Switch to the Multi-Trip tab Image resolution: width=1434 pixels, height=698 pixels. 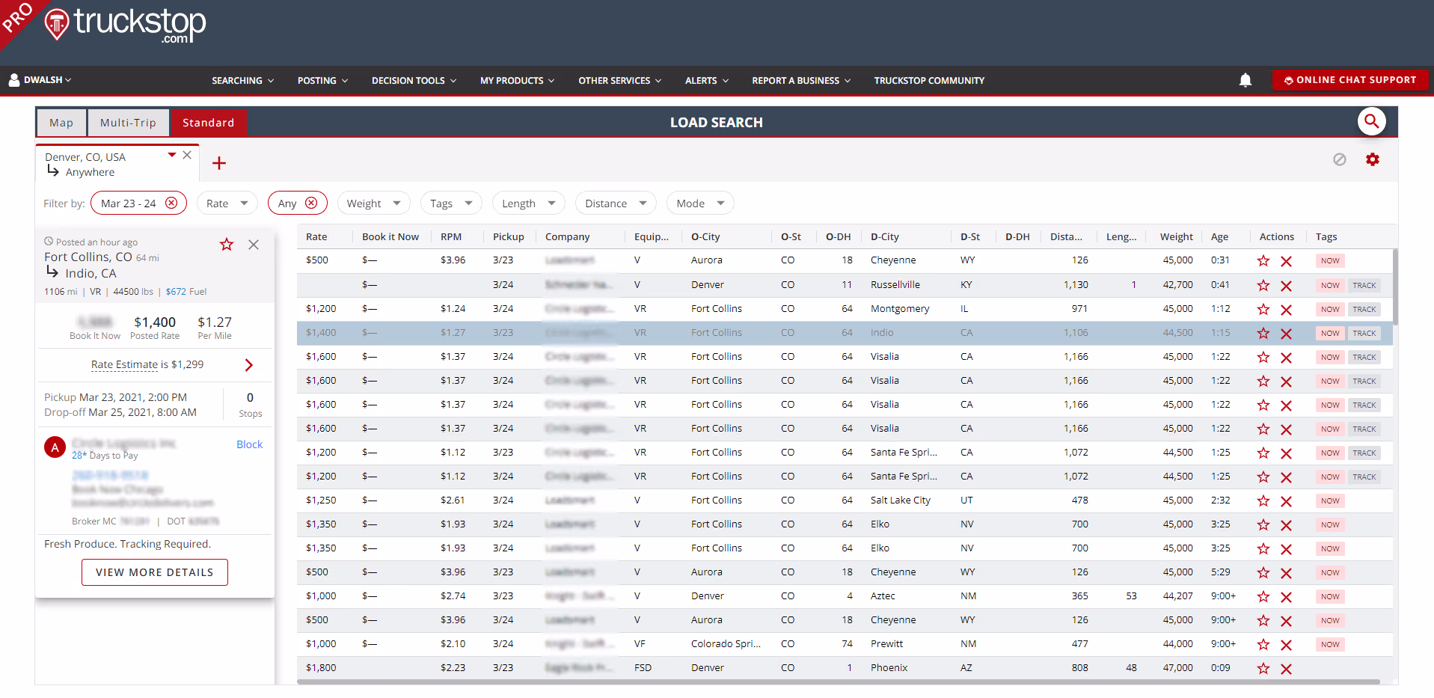[128, 123]
